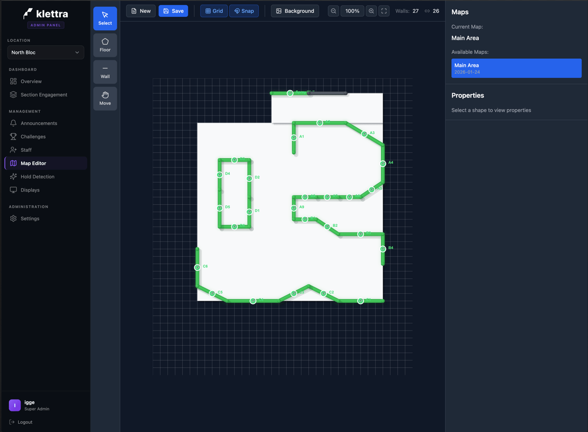
Task: Select the Spray Wall marker at top
Action: pyautogui.click(x=290, y=93)
